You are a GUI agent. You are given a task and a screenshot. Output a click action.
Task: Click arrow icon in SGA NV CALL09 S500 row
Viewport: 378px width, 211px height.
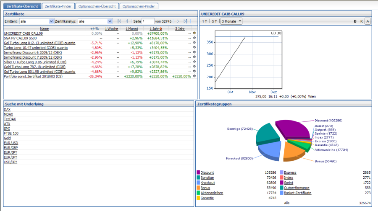click(194, 38)
